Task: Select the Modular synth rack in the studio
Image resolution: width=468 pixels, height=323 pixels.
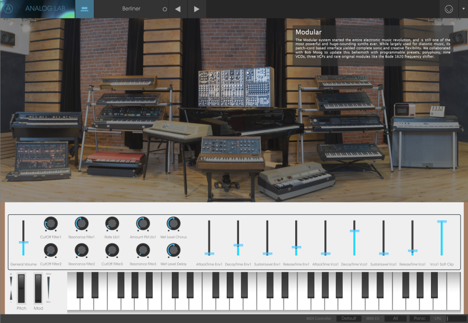Action: click(x=236, y=87)
